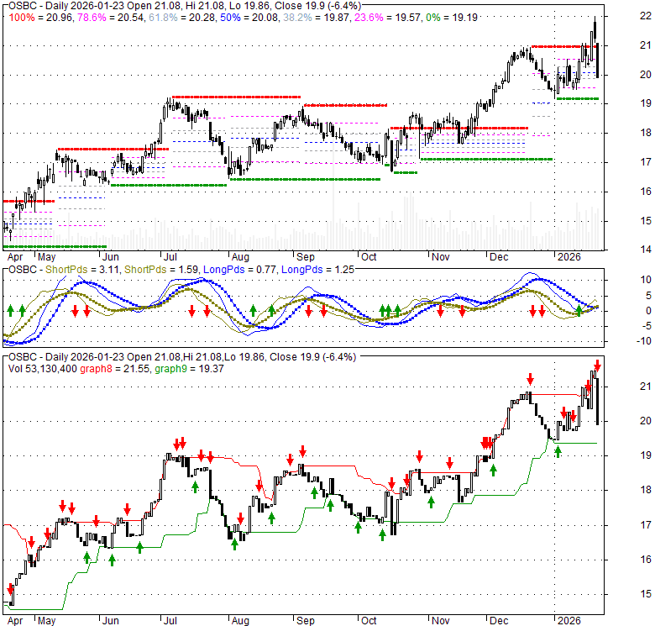The height and width of the screenshot is (626, 655).
Task: Click the 0 level on oscillator axis
Action: 648,311
